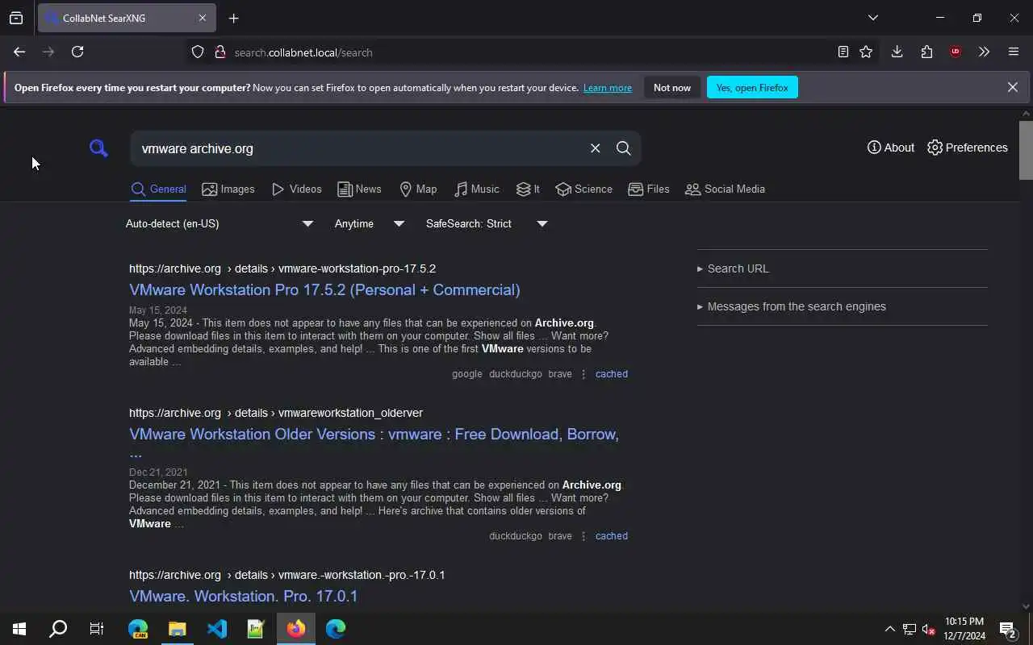This screenshot has height=645, width=1033.
Task: Open Firefox downloads panel
Action: [897, 52]
